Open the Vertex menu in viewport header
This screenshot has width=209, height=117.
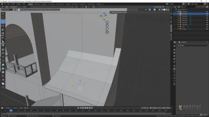(46, 10)
